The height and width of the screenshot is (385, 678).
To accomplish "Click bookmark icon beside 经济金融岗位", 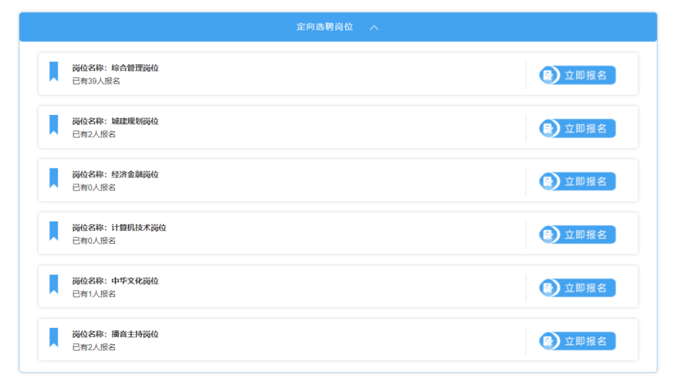I will tap(53, 178).
